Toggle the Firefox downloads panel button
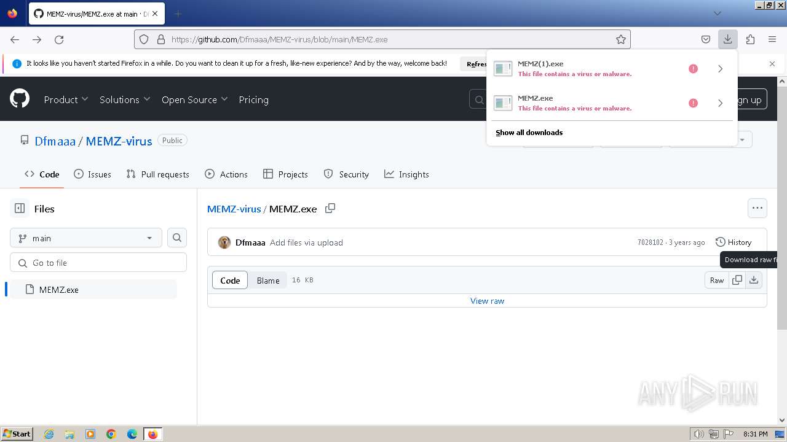This screenshot has width=787, height=442. 727,39
